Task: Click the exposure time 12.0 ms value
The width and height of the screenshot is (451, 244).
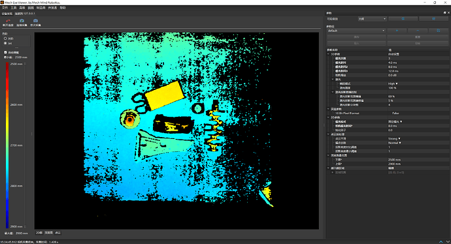Action: pyautogui.click(x=393, y=71)
